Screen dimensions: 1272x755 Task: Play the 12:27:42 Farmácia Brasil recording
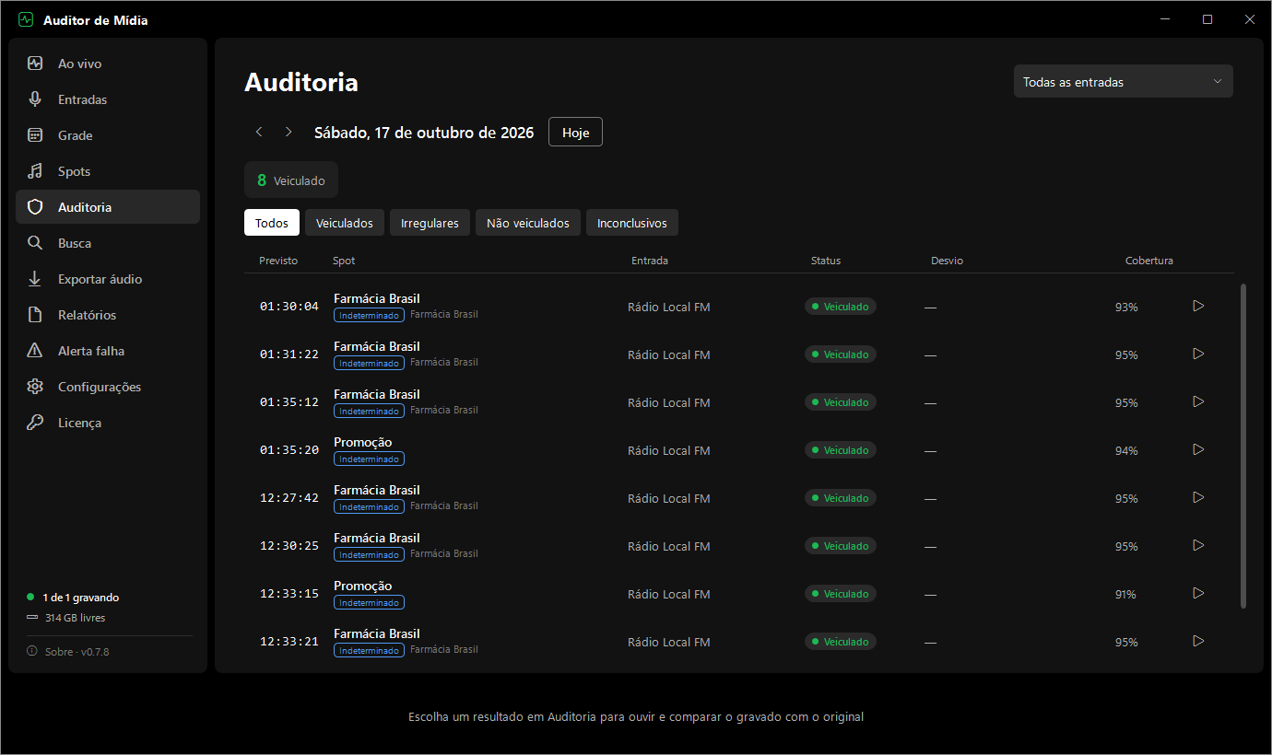(1198, 497)
